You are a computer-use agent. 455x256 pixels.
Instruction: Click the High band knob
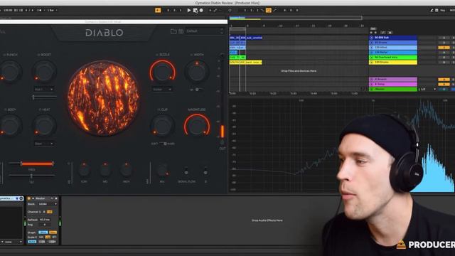(x=126, y=170)
